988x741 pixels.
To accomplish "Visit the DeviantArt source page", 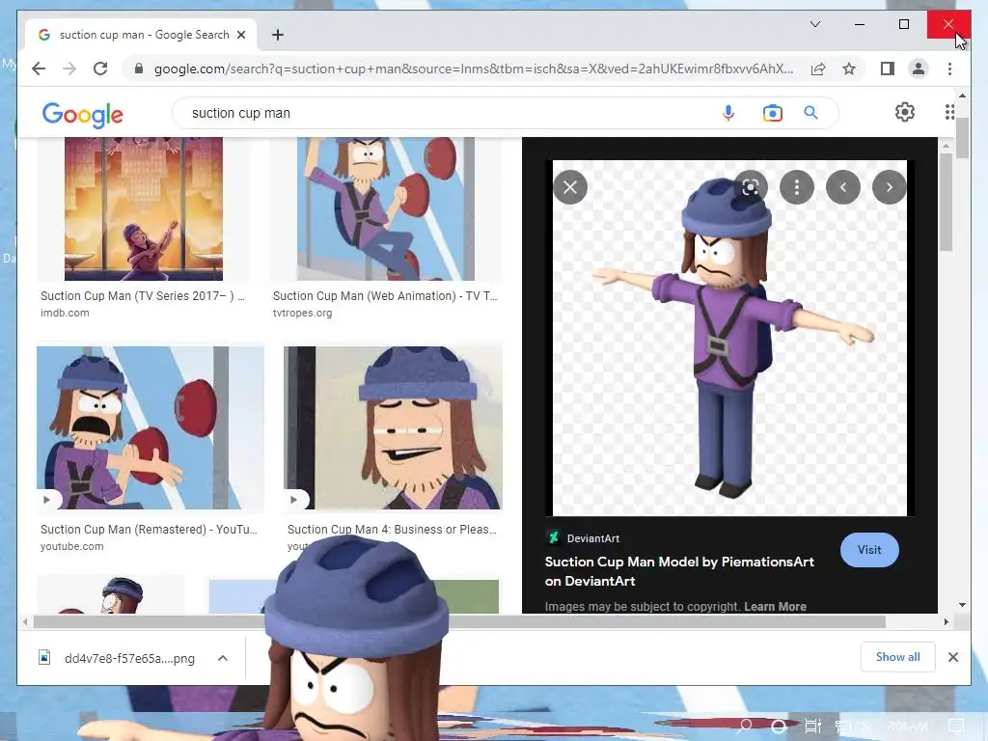I will pyautogui.click(x=869, y=550).
